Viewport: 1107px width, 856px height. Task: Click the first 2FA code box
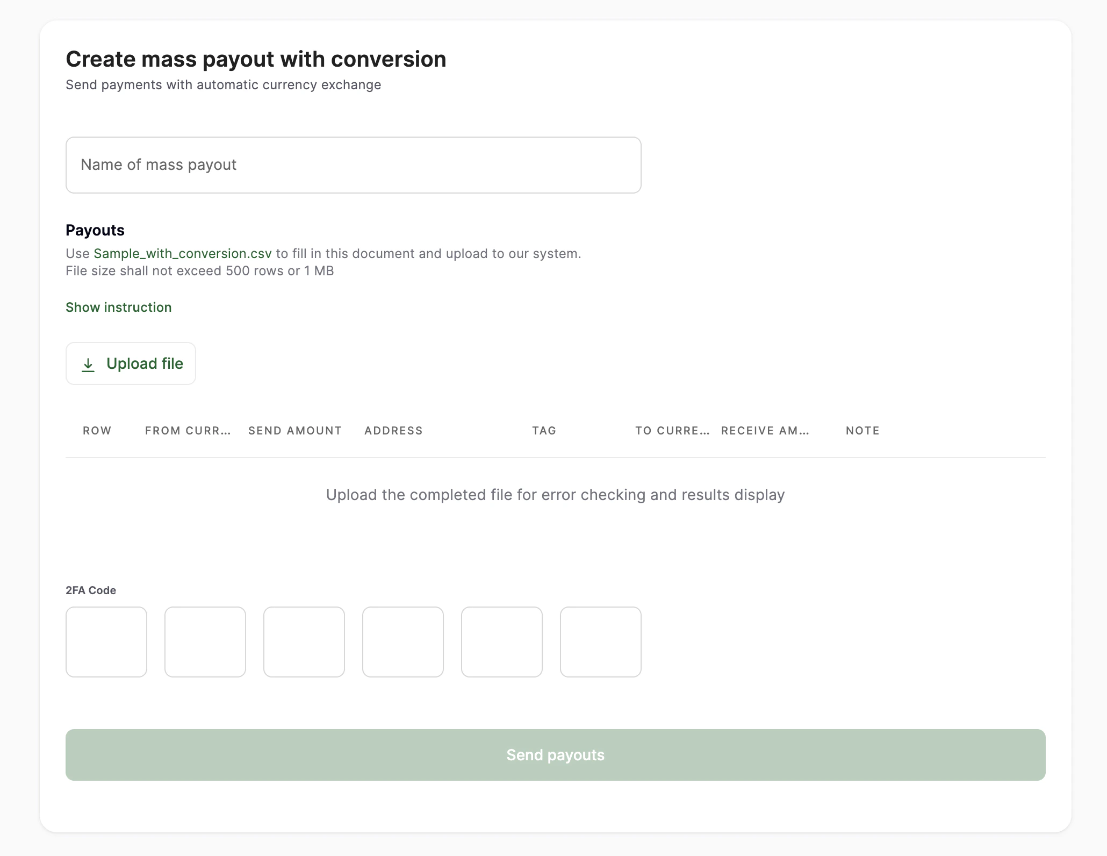(x=106, y=642)
